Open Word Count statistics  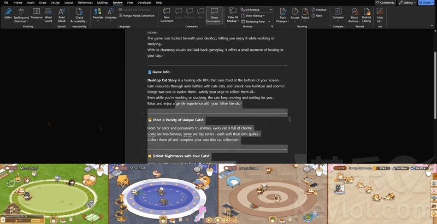pos(48,13)
